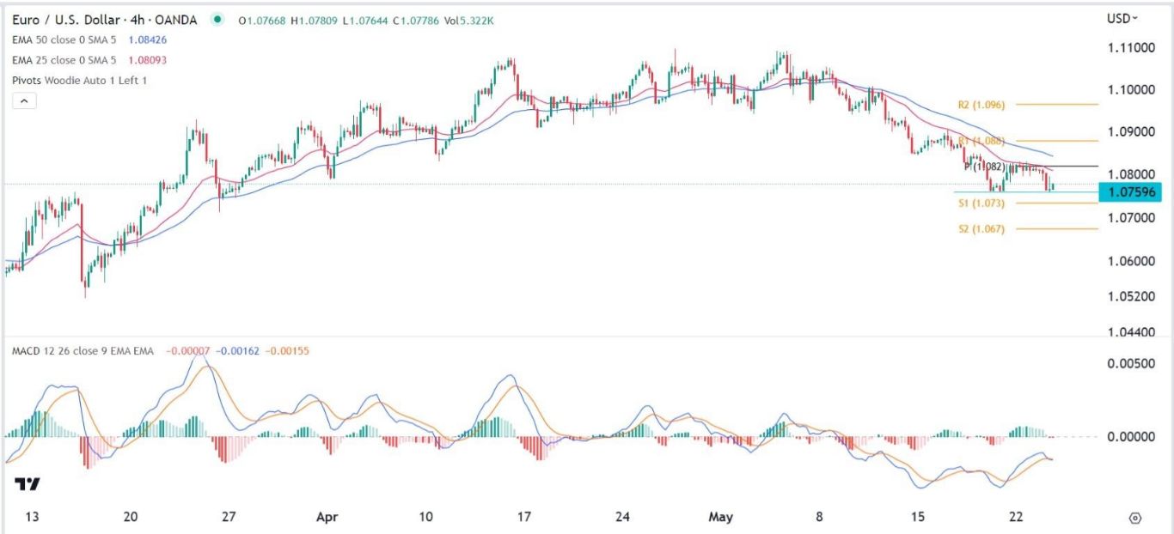Click the R2 (1.096) pivot label
The height and width of the screenshot is (534, 1174).
click(980, 105)
